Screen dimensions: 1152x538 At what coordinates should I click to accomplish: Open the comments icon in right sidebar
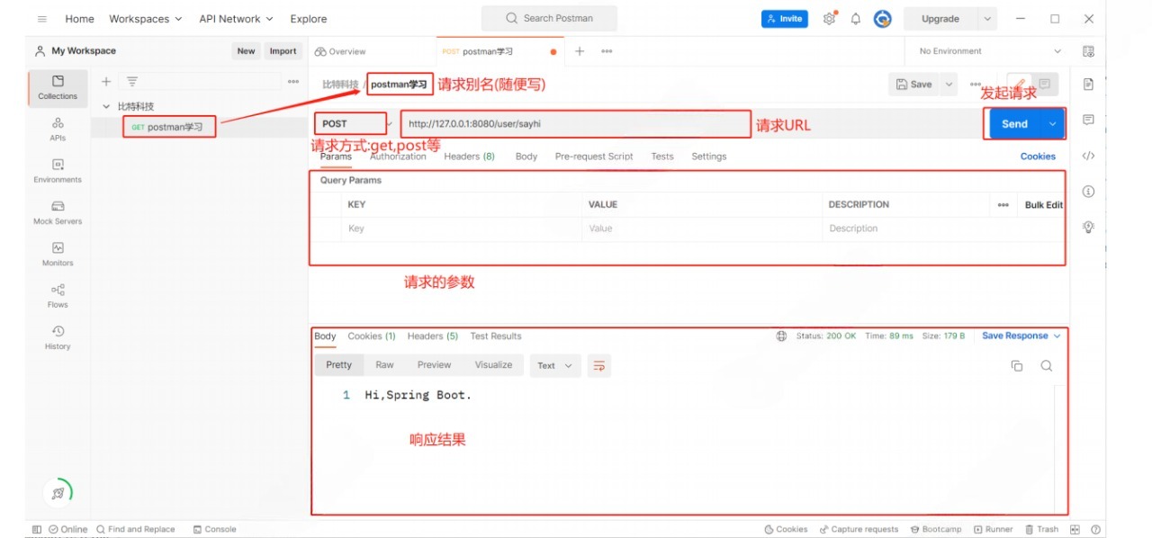coord(1088,120)
